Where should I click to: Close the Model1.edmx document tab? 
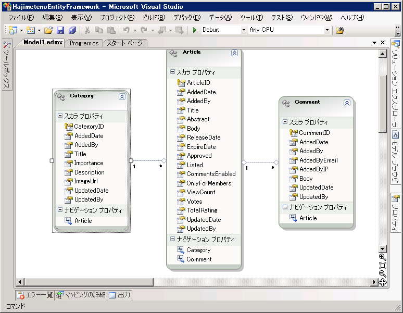tap(383, 43)
